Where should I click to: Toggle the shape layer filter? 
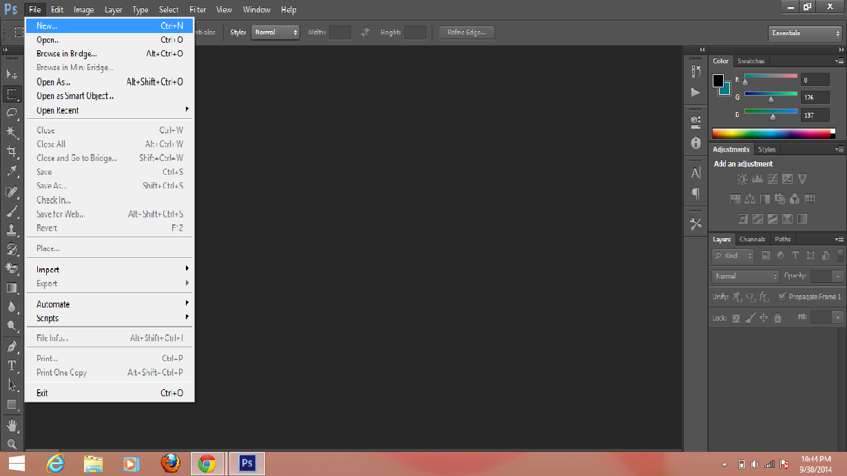tap(811, 255)
